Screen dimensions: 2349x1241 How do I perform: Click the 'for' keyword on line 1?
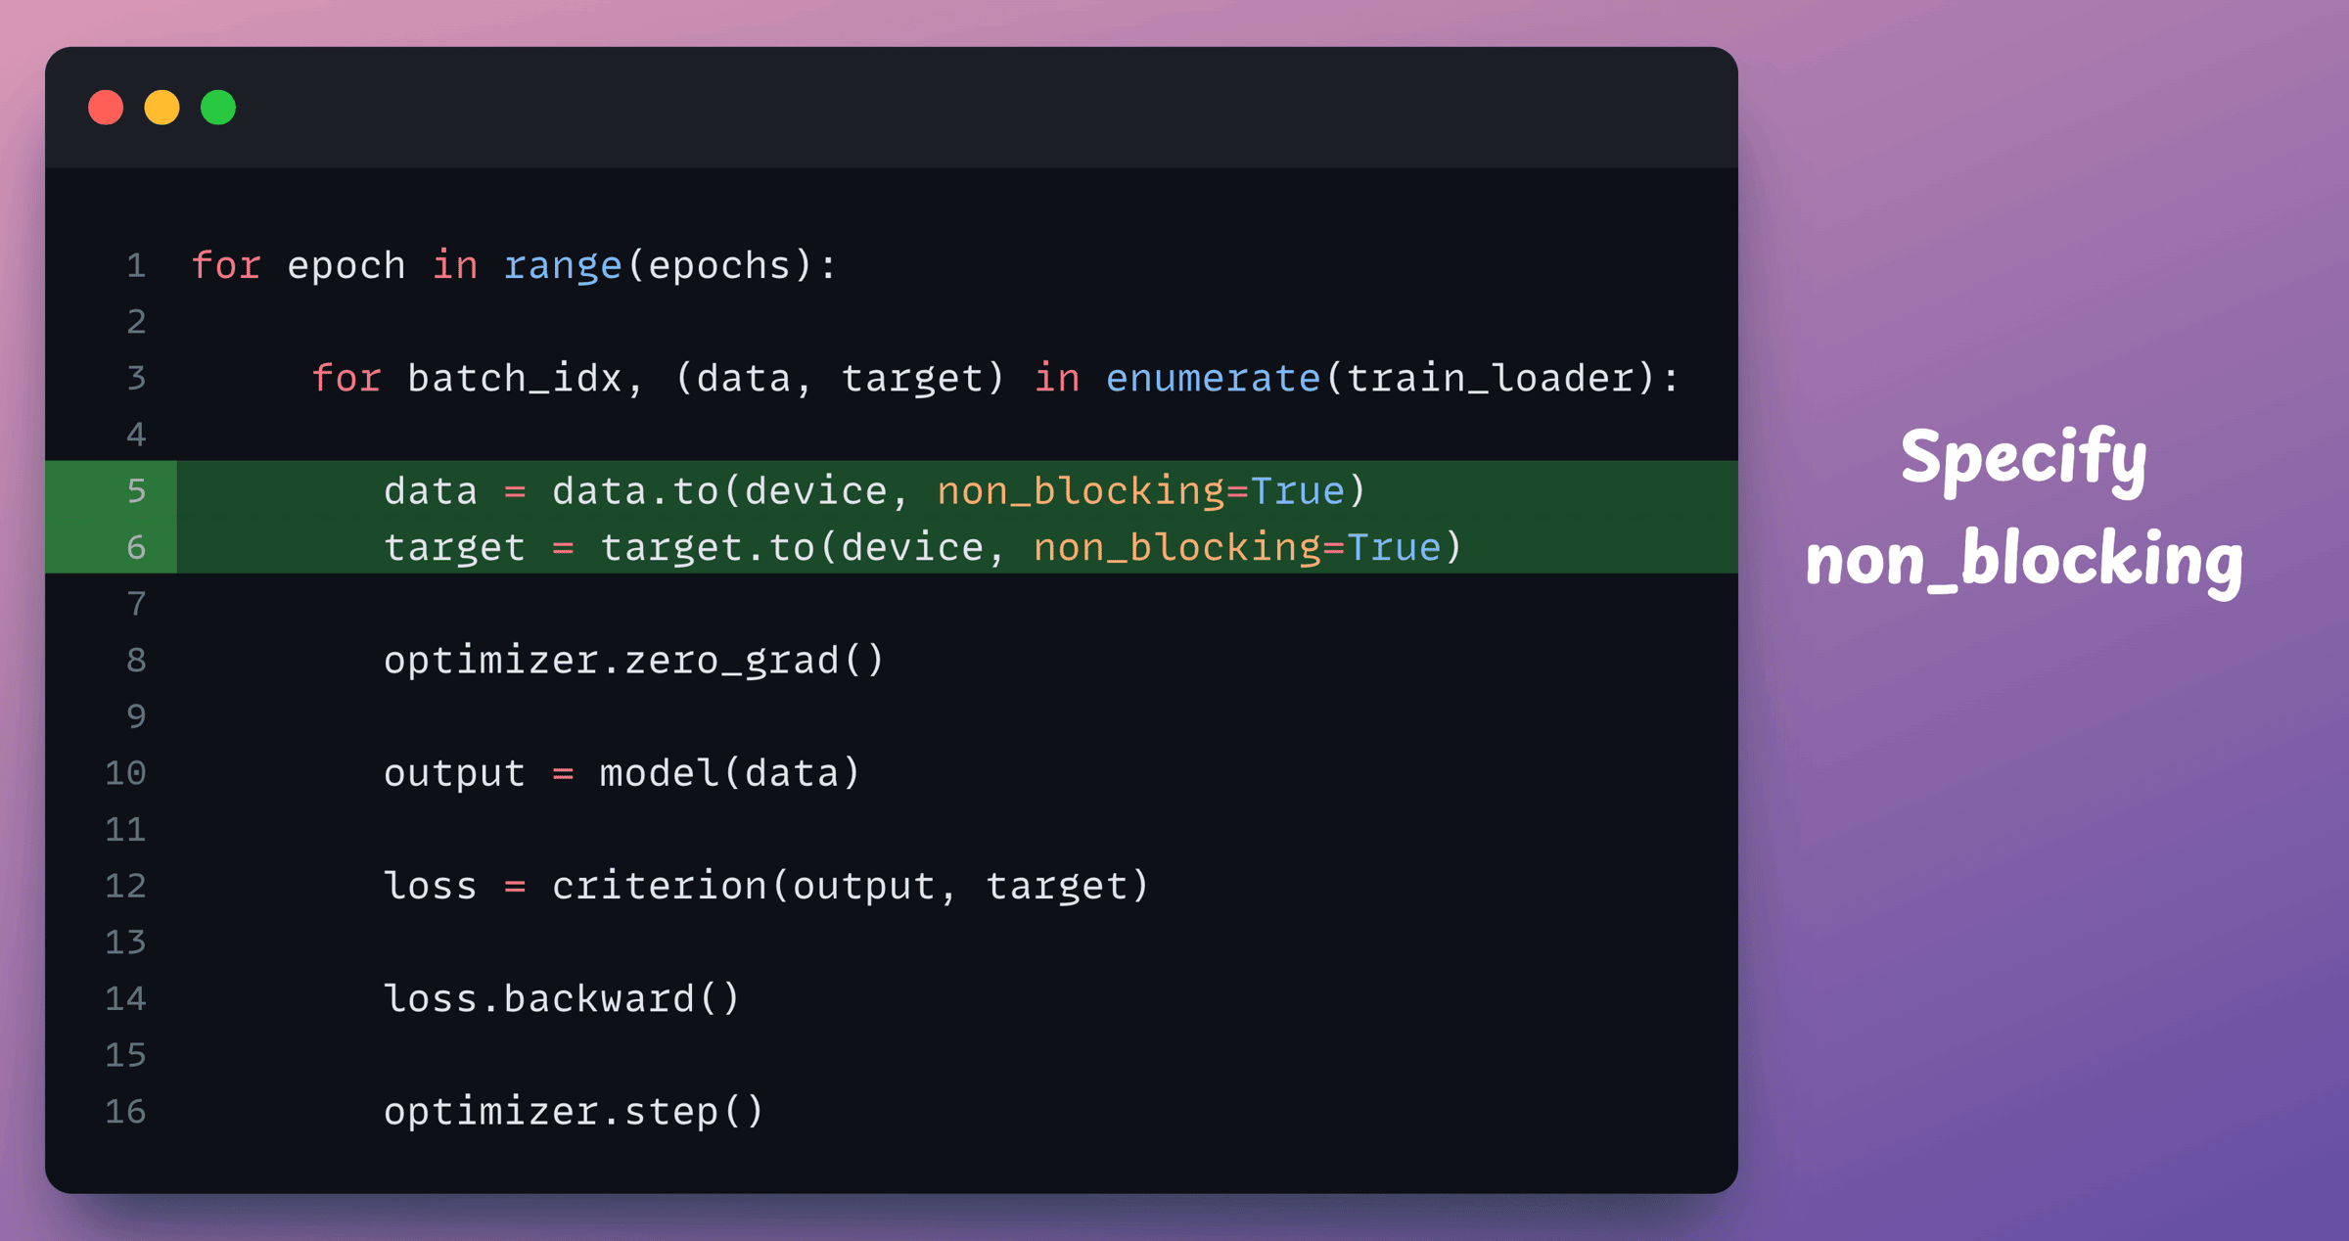pyautogui.click(x=226, y=265)
